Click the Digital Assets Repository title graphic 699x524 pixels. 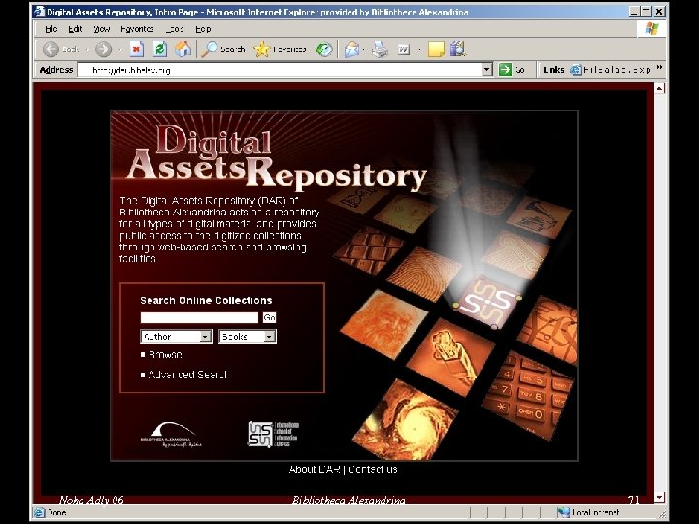click(x=277, y=157)
